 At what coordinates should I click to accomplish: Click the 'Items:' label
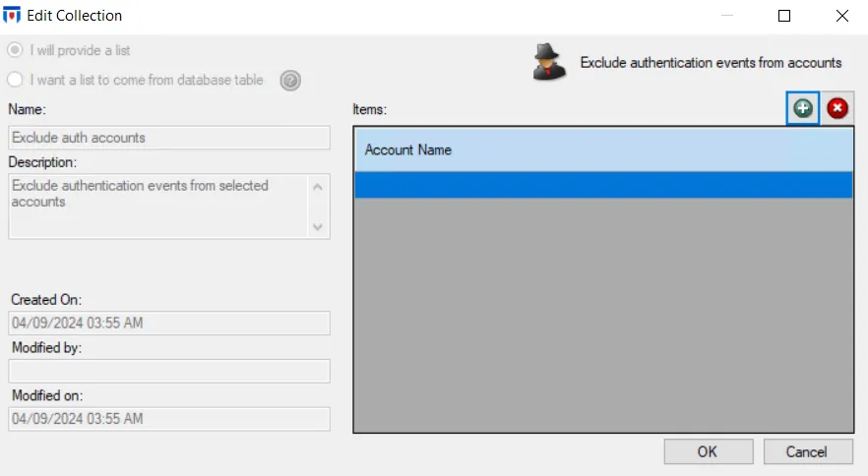pyautogui.click(x=370, y=109)
